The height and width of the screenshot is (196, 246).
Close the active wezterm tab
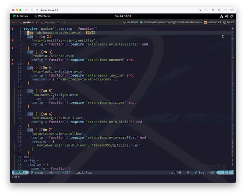coord(36,22)
